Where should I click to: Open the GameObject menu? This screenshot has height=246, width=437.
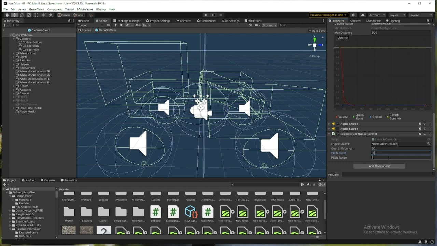(37, 9)
